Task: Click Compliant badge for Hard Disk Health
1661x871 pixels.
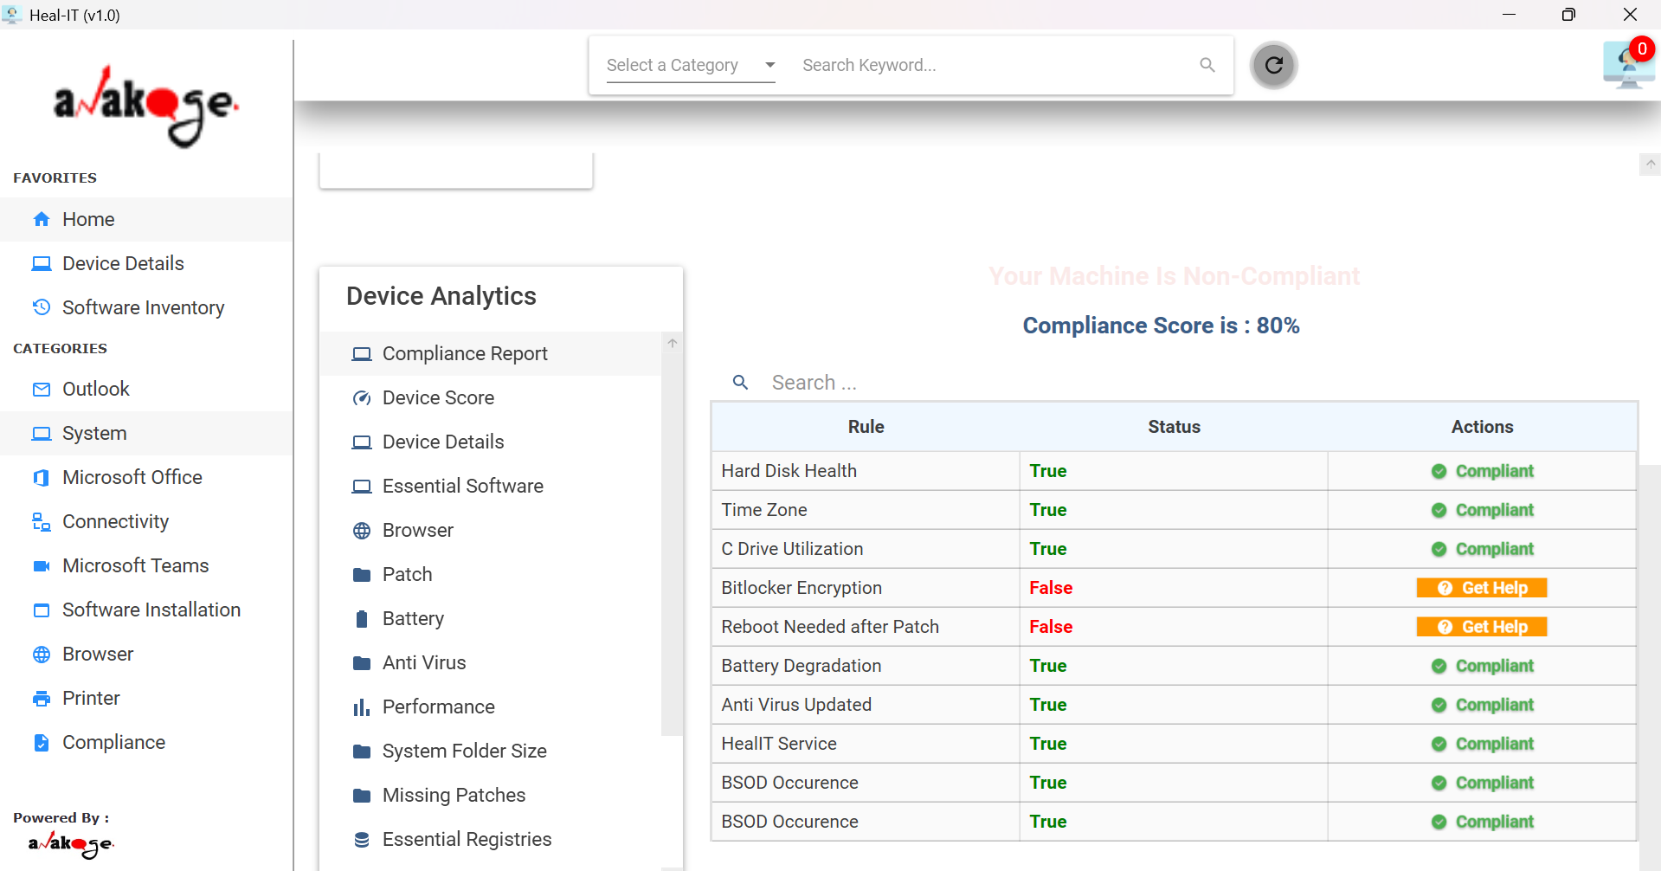Action: (x=1482, y=471)
